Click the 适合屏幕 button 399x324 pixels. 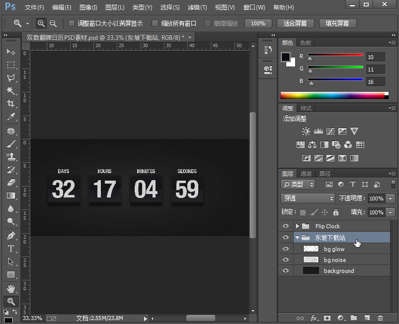295,23
